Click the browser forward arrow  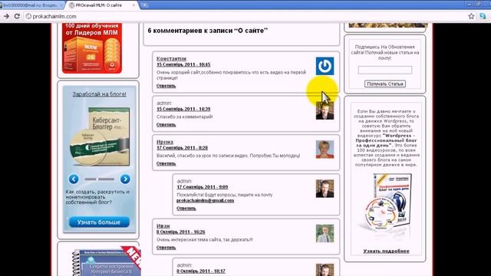[6, 16]
